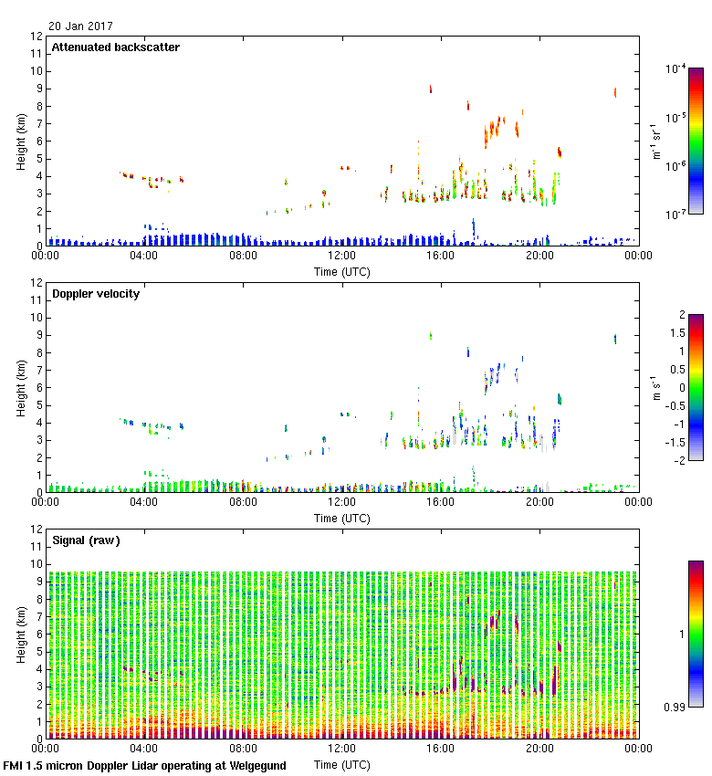
Task: Click the attenuated backscatter color scale bar
Action: 696,141
